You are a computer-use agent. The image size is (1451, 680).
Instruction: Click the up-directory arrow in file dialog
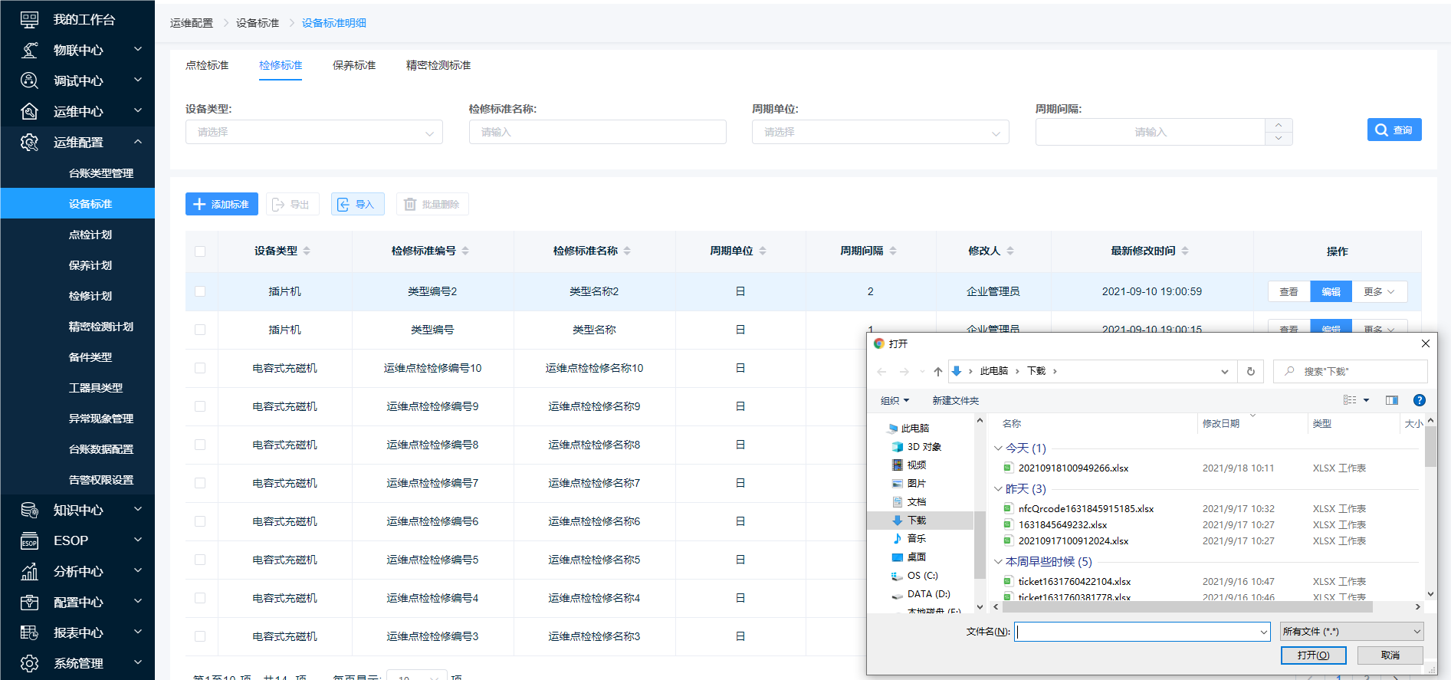pos(937,372)
